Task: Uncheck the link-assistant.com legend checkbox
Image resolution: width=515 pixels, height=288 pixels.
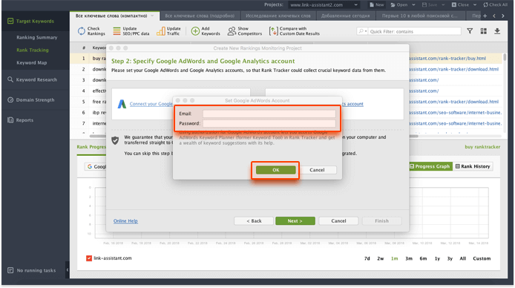Action: [89, 258]
